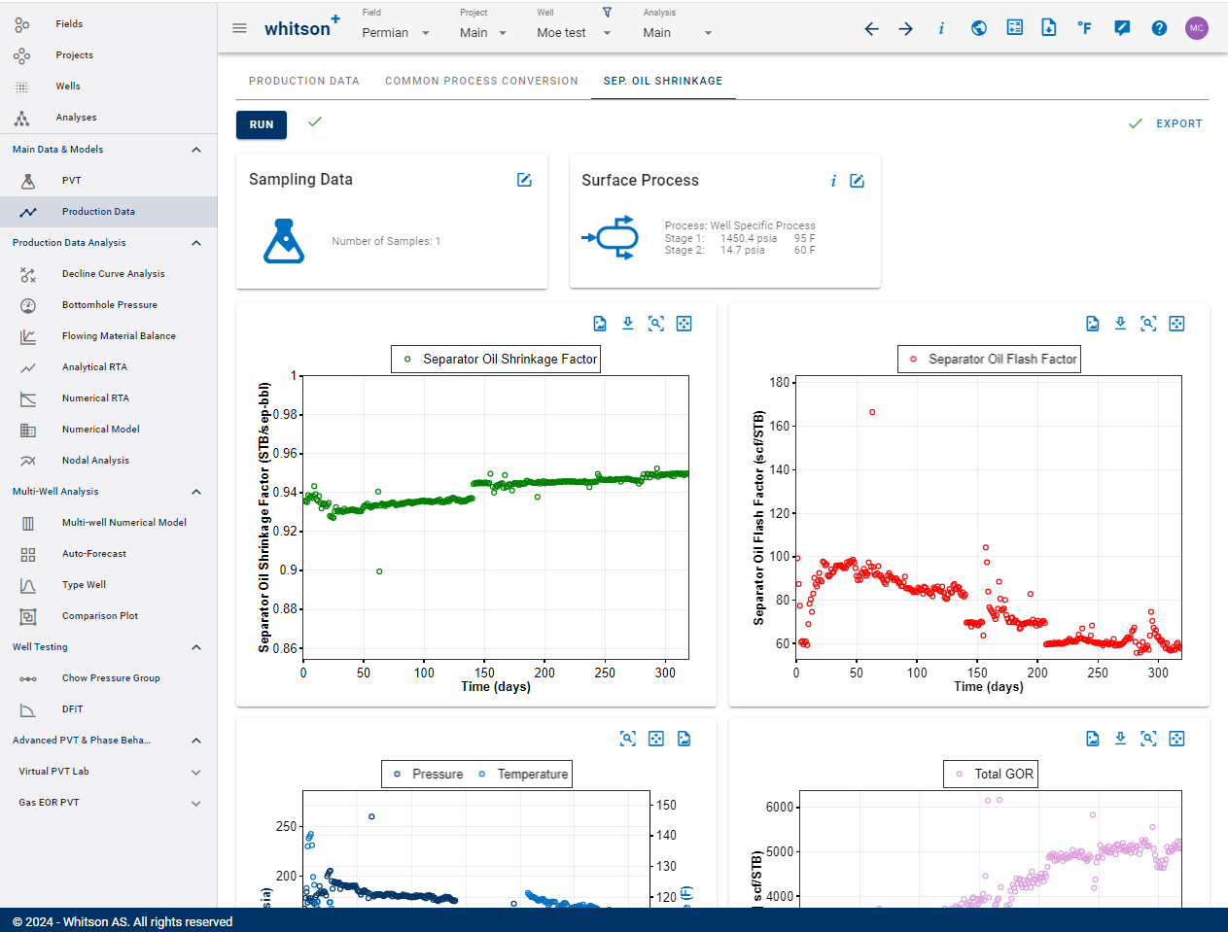Image resolution: width=1228 pixels, height=932 pixels.
Task: Go forward with the right arrow
Action: point(906,29)
